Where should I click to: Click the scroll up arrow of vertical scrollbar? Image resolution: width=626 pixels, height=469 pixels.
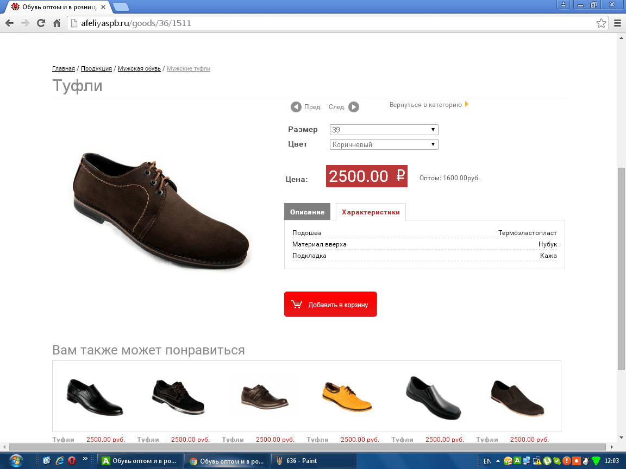(621, 39)
